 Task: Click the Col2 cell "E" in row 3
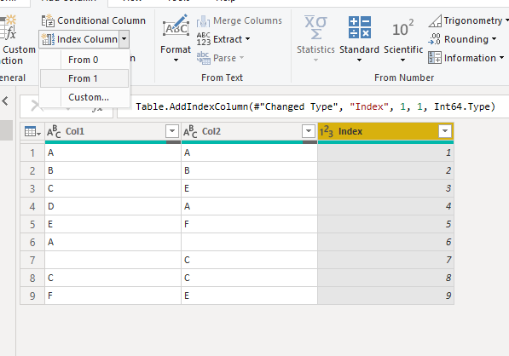tap(249, 188)
